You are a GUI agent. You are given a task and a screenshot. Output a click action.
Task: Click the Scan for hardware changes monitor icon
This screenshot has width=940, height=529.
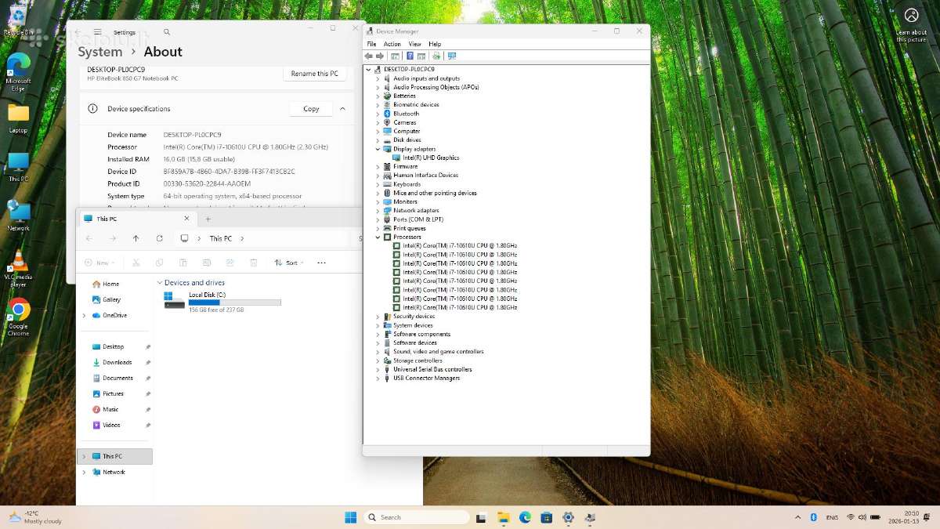pos(452,56)
